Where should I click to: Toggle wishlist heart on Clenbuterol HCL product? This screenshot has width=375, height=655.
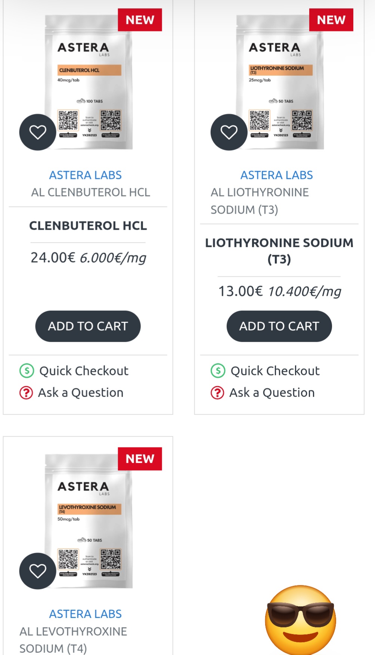coord(38,132)
